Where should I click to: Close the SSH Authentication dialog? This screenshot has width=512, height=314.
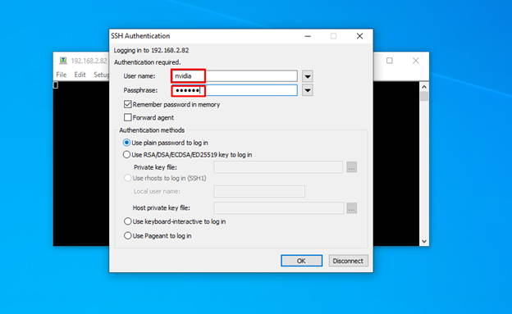359,36
